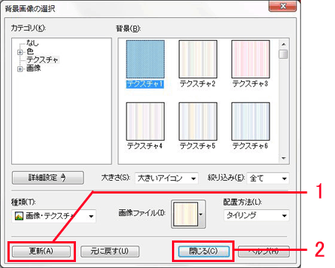
Task: Choose the テクスチャ5 thumbnail
Action: (198, 121)
